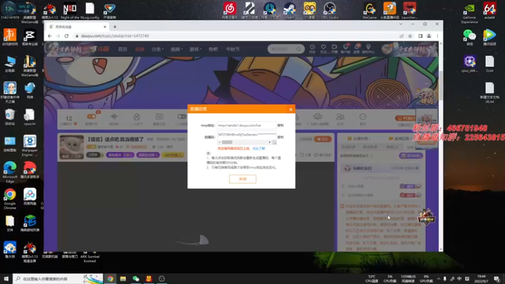This screenshot has height=284, width=505.
Task: Close the orange stream info dialog
Action: point(290,109)
